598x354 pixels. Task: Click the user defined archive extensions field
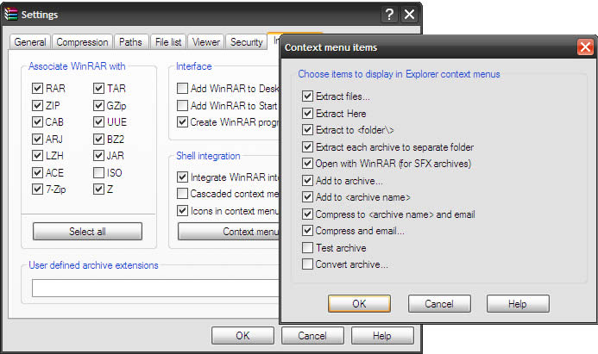(x=155, y=289)
